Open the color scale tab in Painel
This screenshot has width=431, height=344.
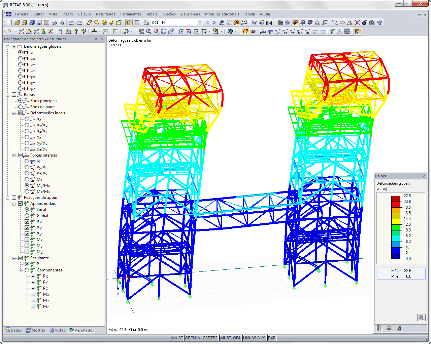tap(379, 328)
